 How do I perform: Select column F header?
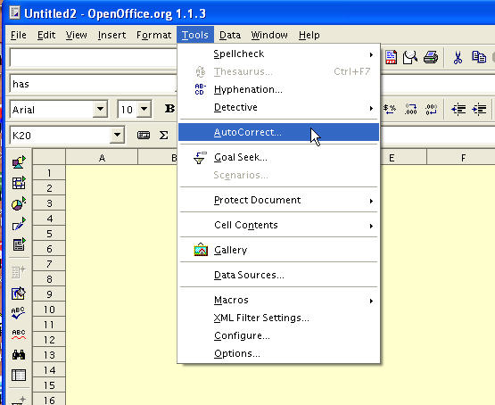pos(463,158)
